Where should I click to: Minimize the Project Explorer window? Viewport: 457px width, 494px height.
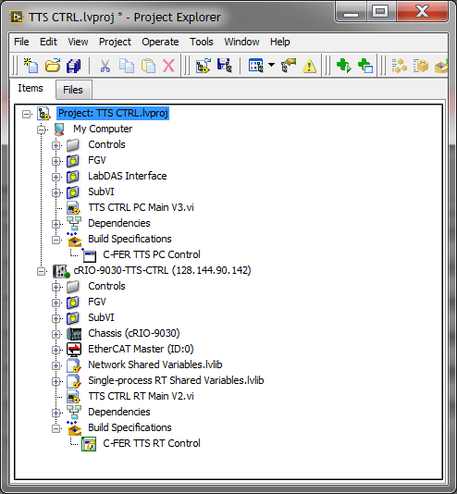coord(352,12)
